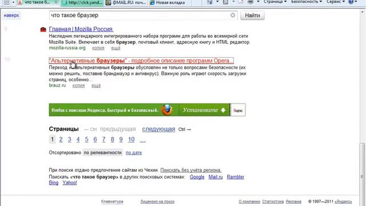Viewport: 366px width, 206px height.
Task: Open the Print dropdown arrow
Action: [x=258, y=2]
